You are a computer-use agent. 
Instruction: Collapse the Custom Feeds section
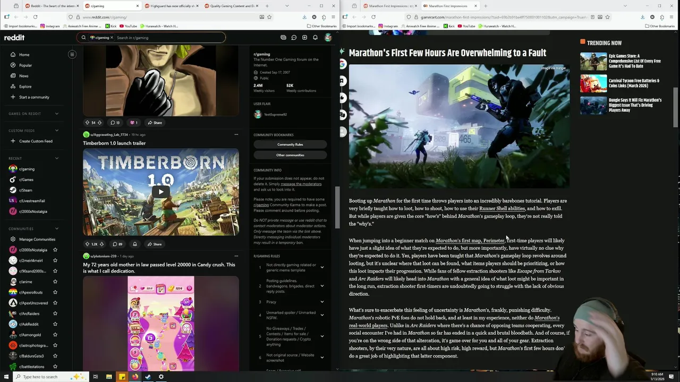pyautogui.click(x=57, y=131)
